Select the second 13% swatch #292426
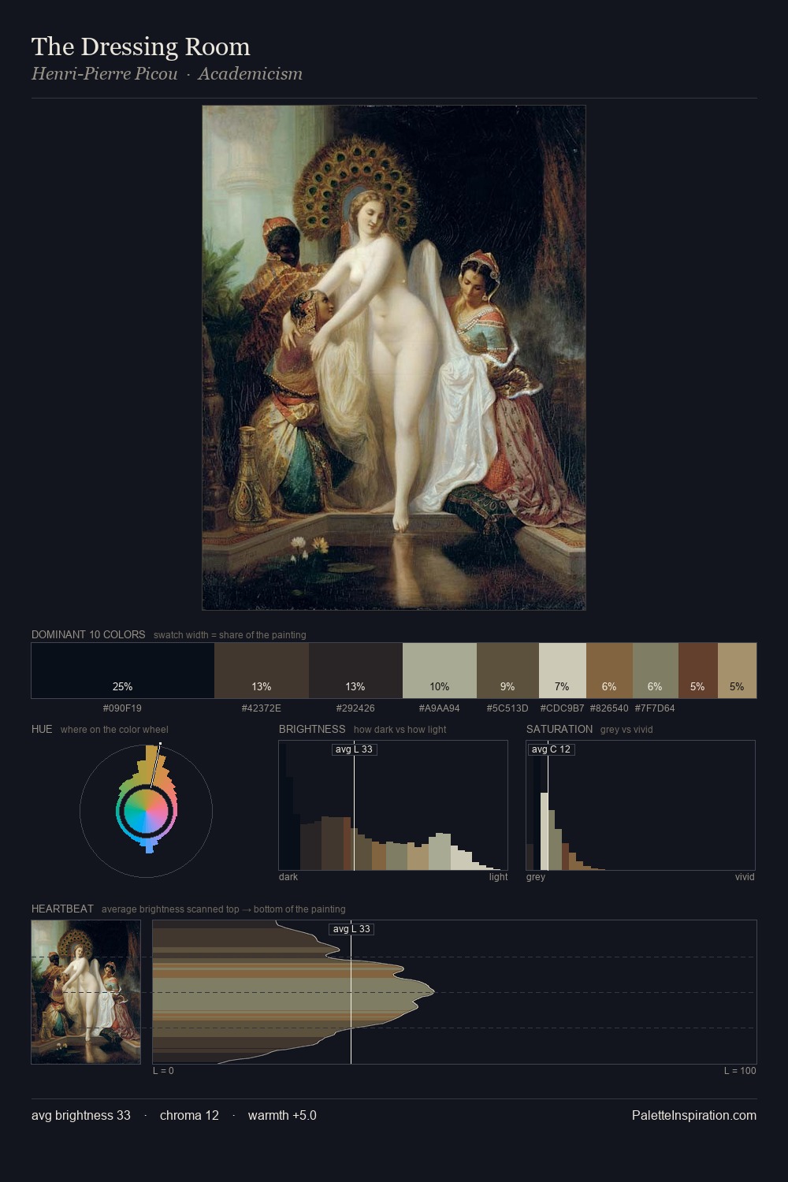Image resolution: width=788 pixels, height=1182 pixels. pyautogui.click(x=355, y=671)
